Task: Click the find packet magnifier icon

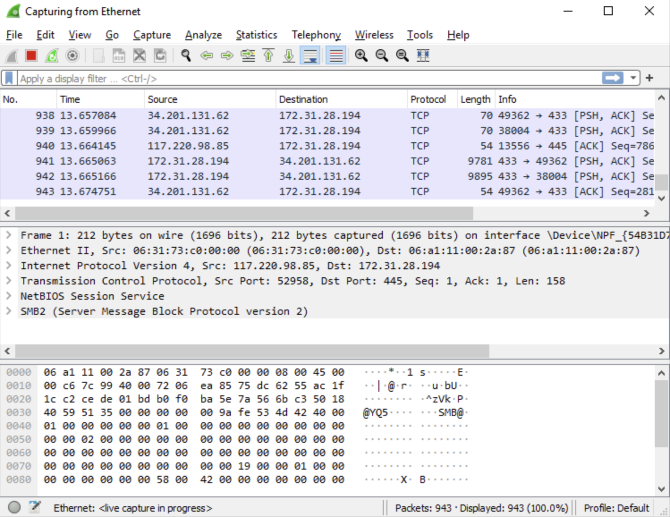Action: (x=186, y=55)
